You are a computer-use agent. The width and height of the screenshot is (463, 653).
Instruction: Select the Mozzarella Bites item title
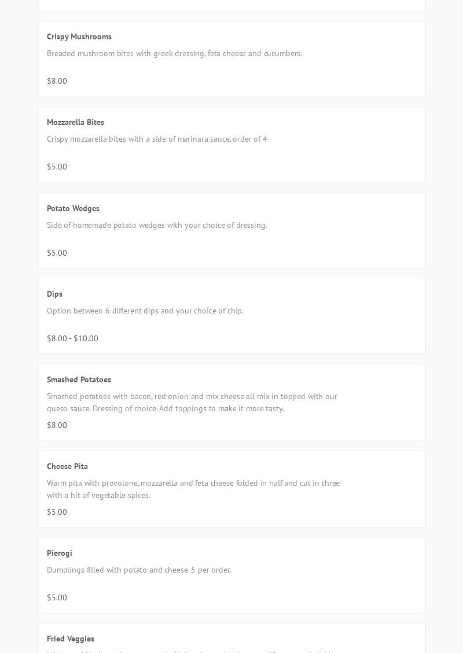tap(75, 122)
